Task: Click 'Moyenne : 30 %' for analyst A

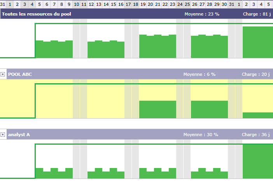Action: pos(201,135)
